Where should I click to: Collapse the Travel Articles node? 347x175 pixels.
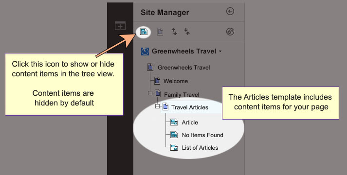pos(157,106)
